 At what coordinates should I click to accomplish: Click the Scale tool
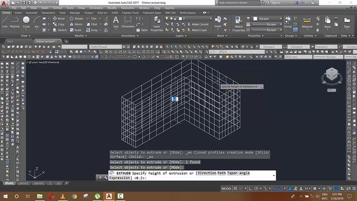point(76,30)
